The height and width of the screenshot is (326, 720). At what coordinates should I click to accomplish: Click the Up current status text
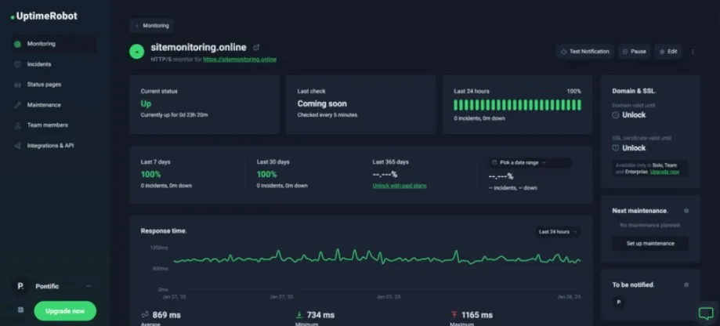coord(146,103)
